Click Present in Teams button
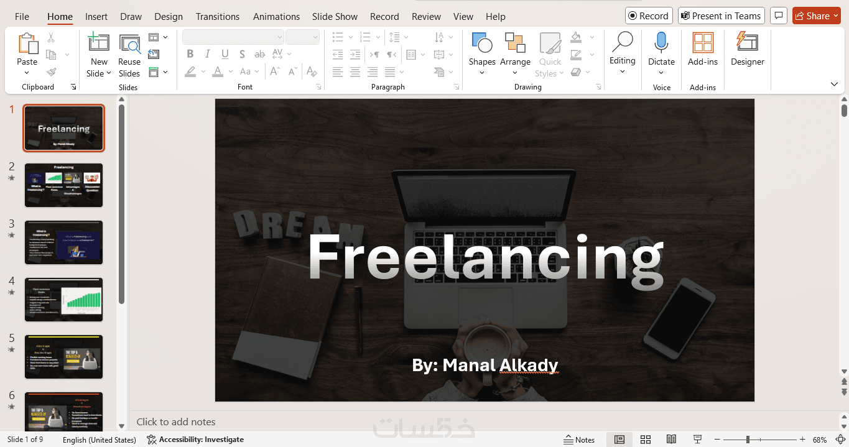849x447 pixels. pyautogui.click(x=721, y=16)
